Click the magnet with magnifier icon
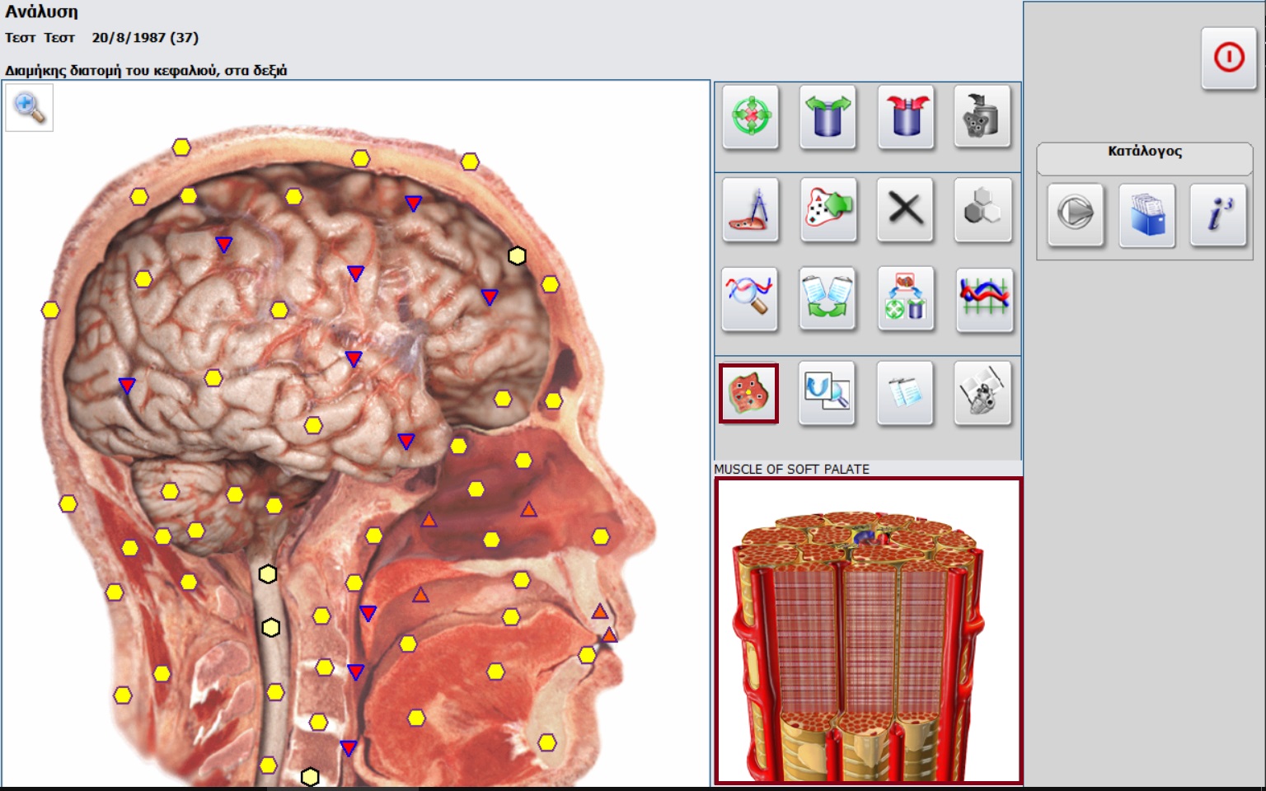Screen dimensions: 1266x791 828,393
